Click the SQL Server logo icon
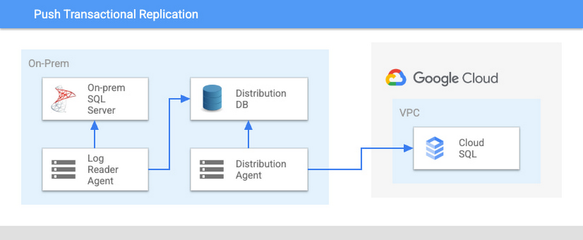 (63, 99)
